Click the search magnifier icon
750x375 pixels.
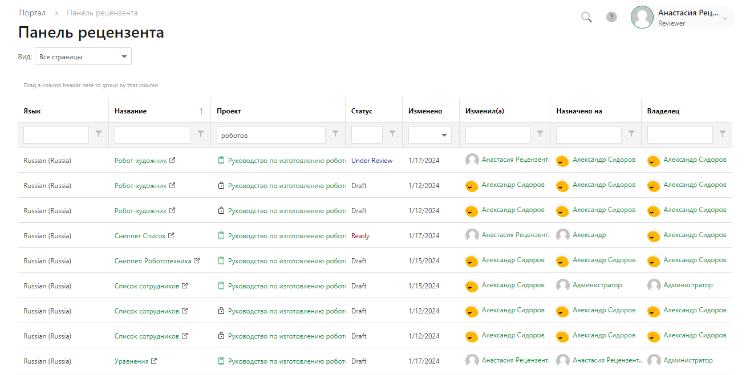pyautogui.click(x=586, y=17)
